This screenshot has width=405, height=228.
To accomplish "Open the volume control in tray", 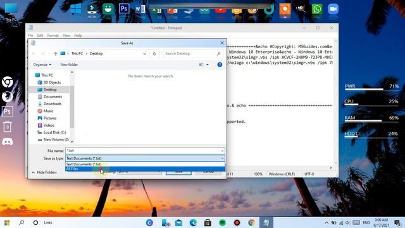I will (347, 222).
